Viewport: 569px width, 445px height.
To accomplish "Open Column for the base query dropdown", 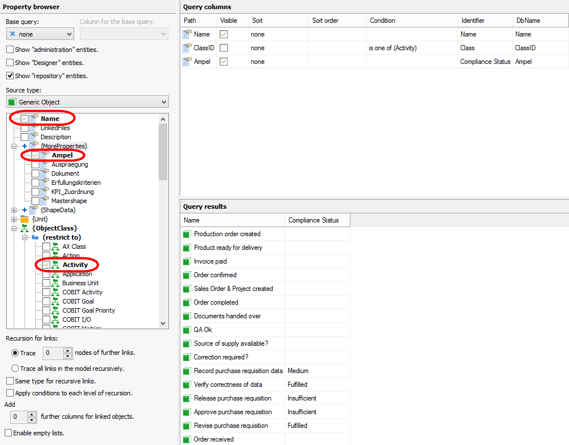I will (x=124, y=34).
